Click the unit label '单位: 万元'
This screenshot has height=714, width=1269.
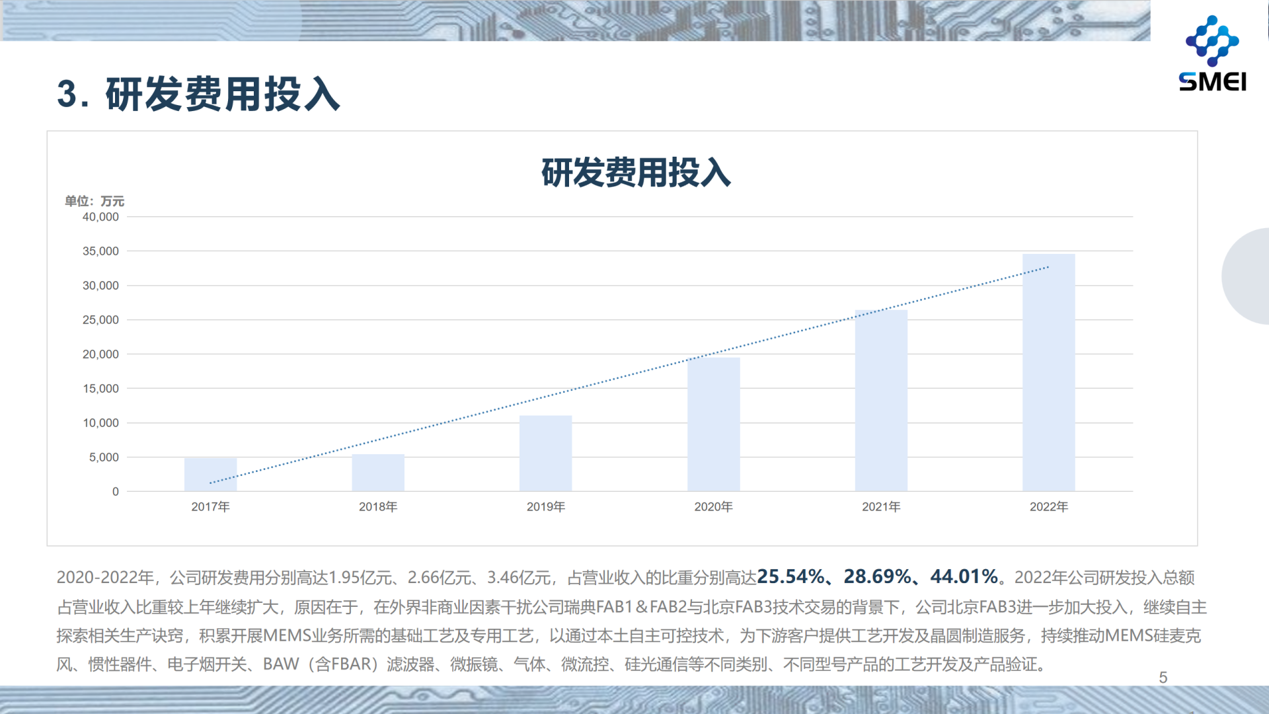95,201
